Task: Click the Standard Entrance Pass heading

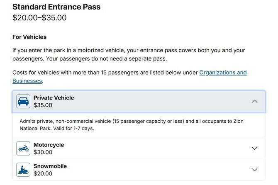Action: [56, 7]
